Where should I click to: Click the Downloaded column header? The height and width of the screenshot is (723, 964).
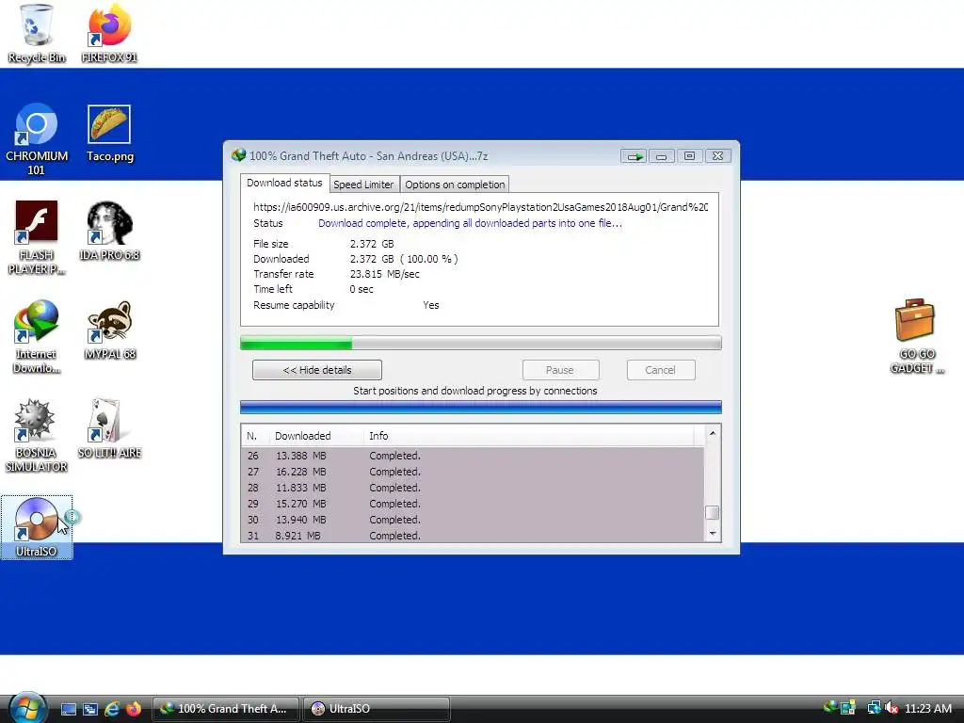[x=316, y=436]
